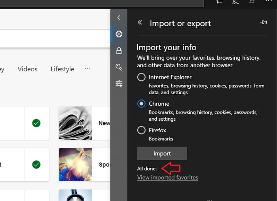Viewport: 277px width, 201px height.
Task: Select the Internet Explorer radio button
Action: coord(141,77)
